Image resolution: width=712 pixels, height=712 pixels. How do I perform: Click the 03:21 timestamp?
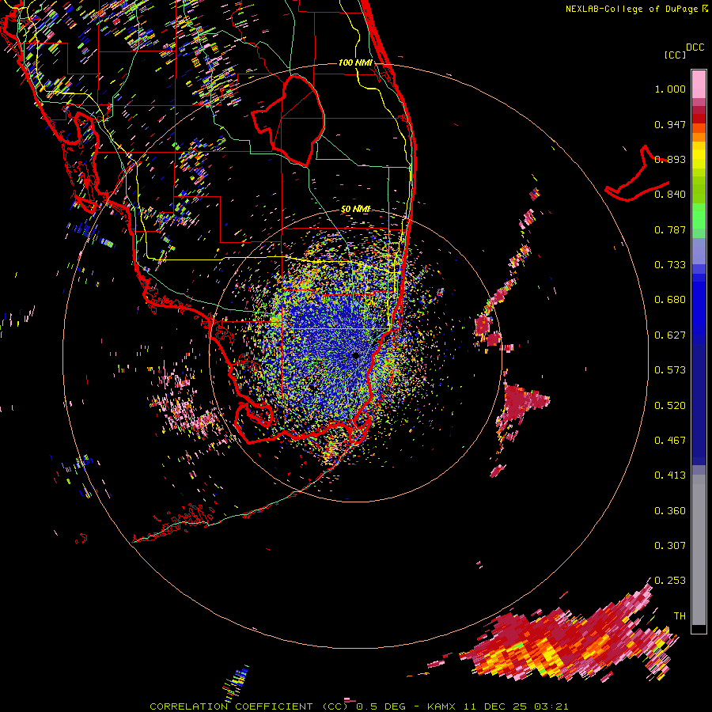pos(551,706)
